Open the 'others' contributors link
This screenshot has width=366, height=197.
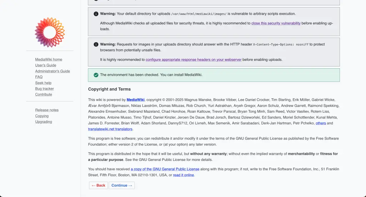(x=321, y=123)
